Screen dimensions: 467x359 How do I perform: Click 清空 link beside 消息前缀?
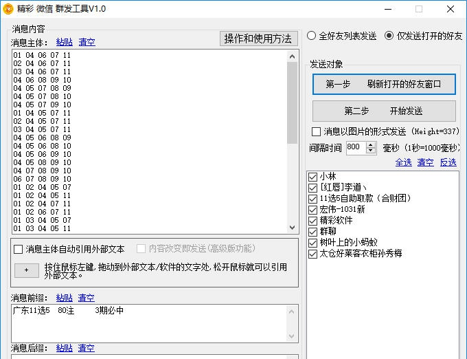coord(87,298)
